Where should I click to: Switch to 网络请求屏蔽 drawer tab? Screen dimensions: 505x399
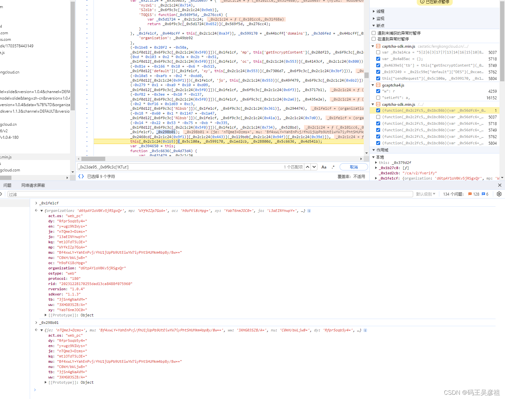click(x=33, y=185)
